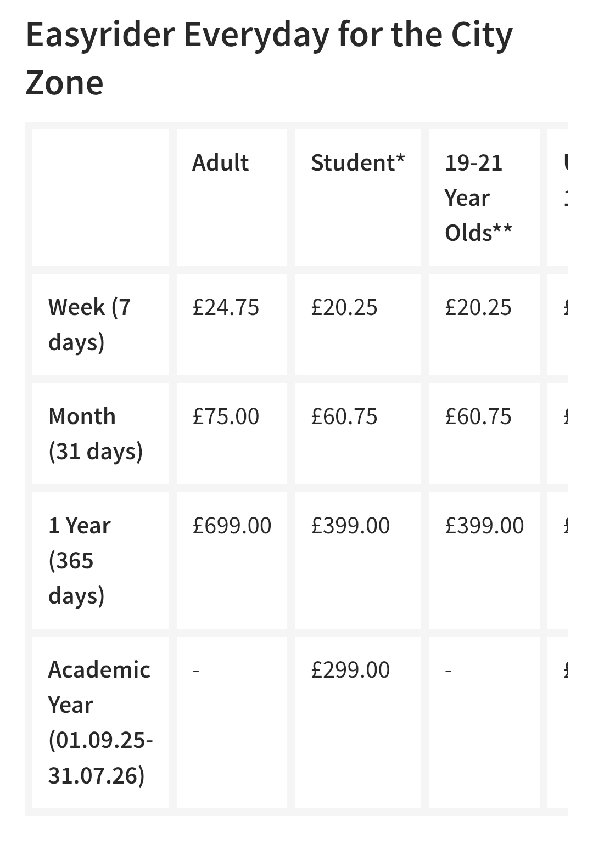Click the Student weekly price £20.25
The width and height of the screenshot is (593, 856).
(x=344, y=307)
